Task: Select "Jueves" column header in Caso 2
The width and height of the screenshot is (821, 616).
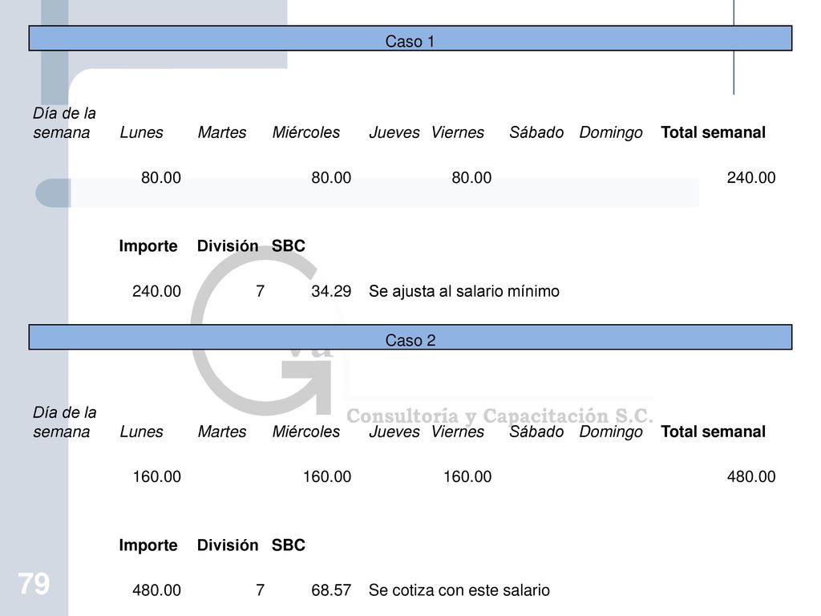Action: pos(394,432)
